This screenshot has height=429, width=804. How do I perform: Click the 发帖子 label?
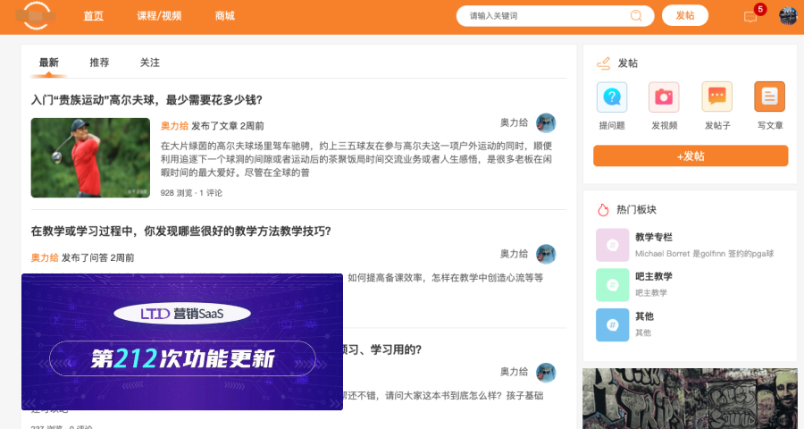[717, 125]
